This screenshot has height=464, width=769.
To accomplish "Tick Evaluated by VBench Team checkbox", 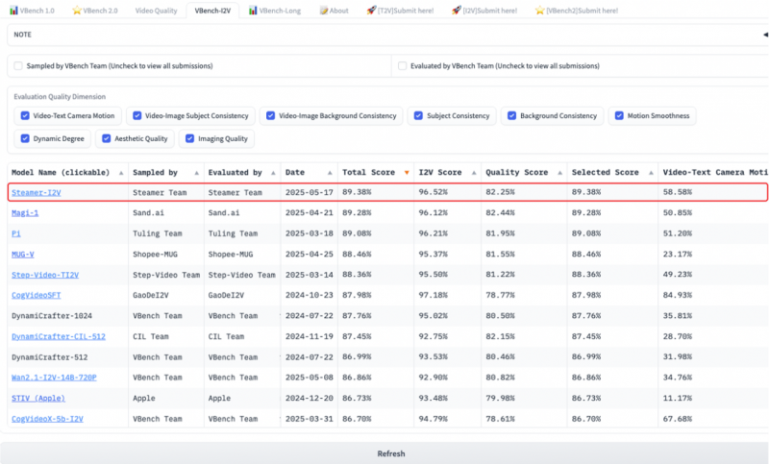I will [x=403, y=66].
